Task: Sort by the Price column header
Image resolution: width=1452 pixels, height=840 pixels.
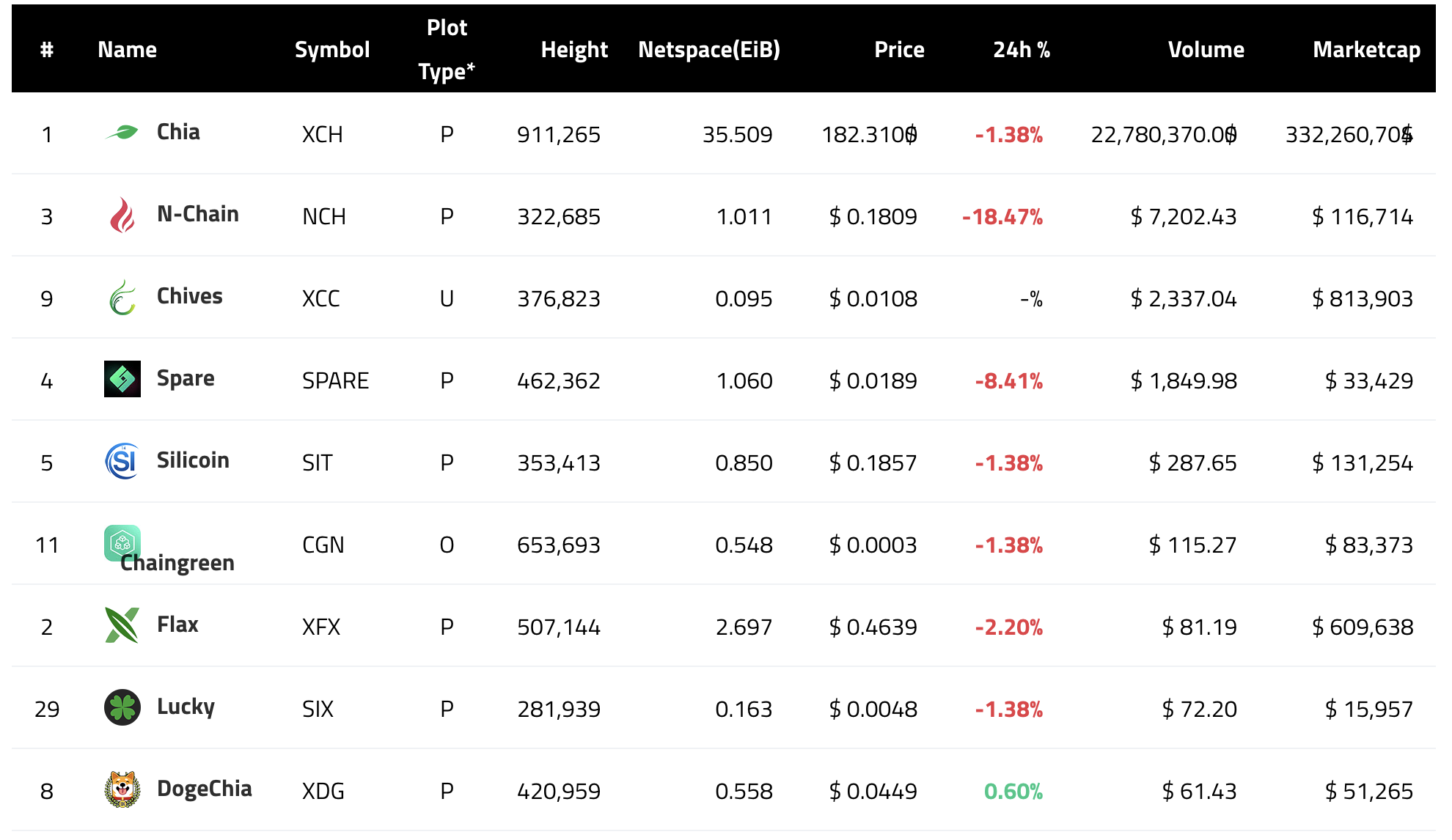Action: click(898, 49)
